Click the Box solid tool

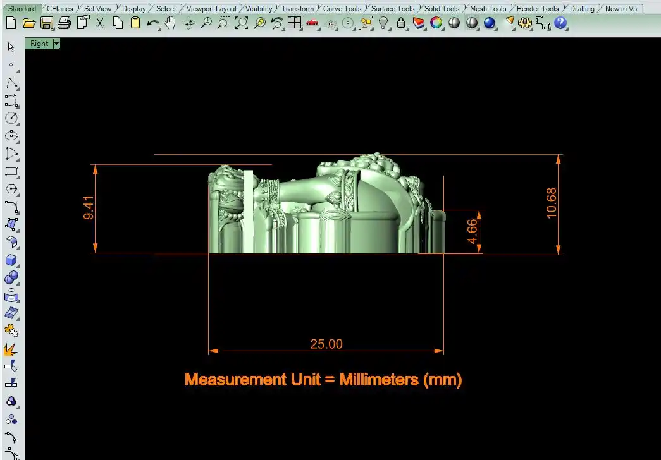click(11, 260)
